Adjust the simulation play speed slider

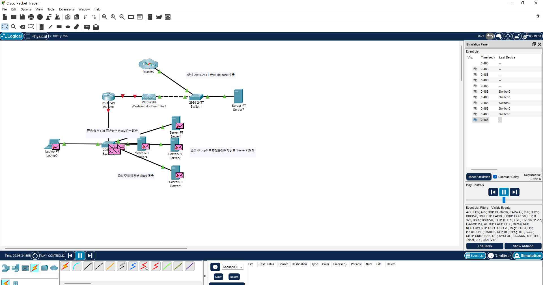coord(504,200)
